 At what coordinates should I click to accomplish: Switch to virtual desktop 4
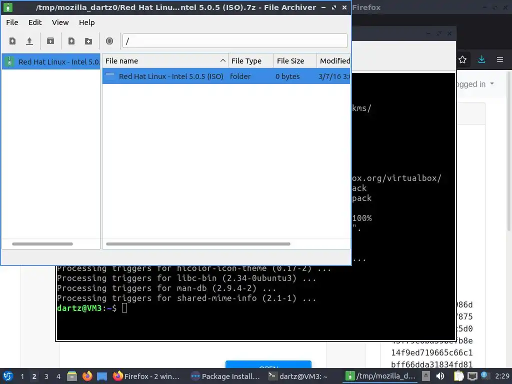tap(58, 376)
